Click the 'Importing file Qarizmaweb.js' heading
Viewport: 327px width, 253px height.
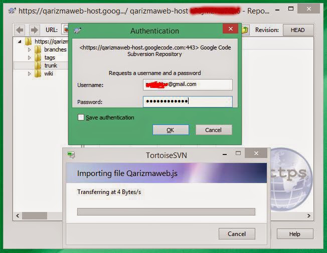point(127,173)
